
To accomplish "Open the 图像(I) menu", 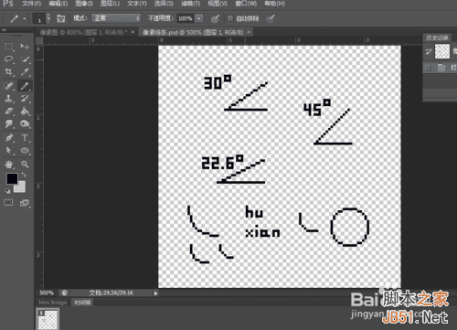I will click(84, 4).
